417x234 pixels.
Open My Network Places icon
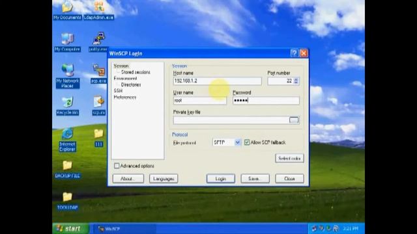point(68,76)
